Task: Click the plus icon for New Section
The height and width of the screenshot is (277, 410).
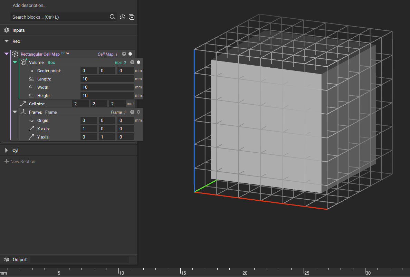Action: (x=7, y=161)
